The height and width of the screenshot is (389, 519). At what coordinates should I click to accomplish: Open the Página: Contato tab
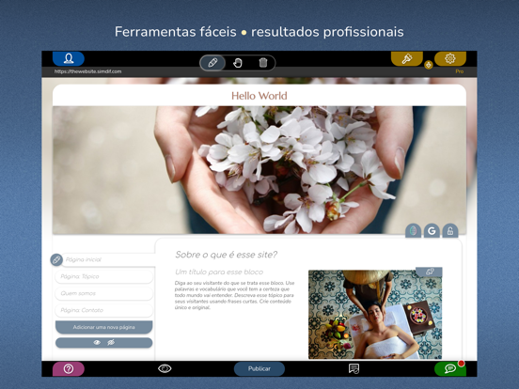coord(104,310)
